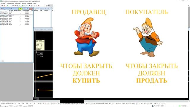Switch to the Деньги tab
This screenshot has width=190, height=107.
[138, 104]
